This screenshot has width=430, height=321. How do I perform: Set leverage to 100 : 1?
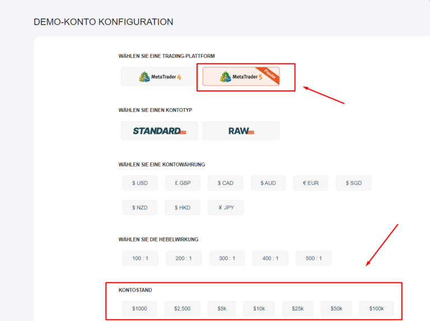[x=140, y=258]
